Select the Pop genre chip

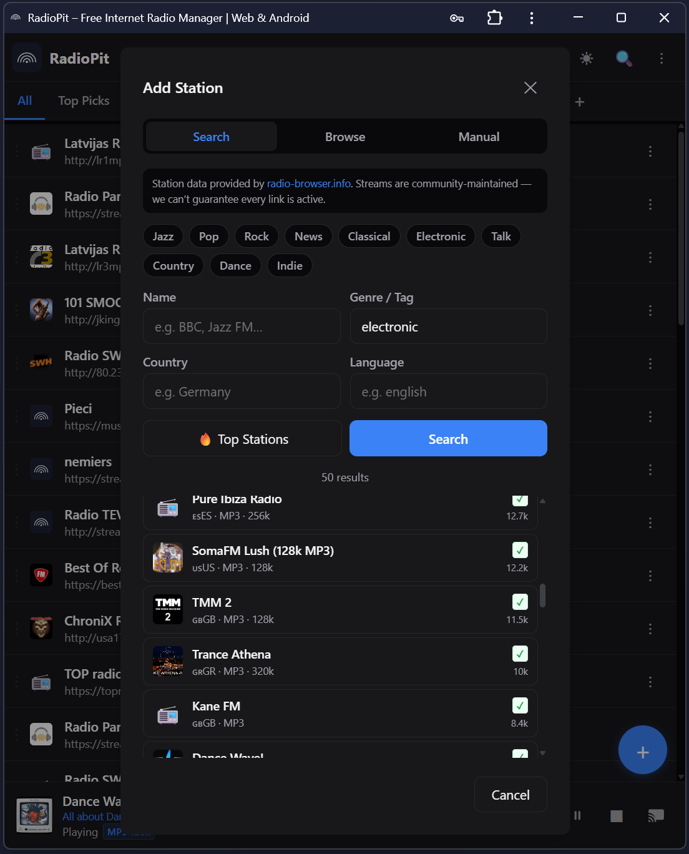pyautogui.click(x=208, y=237)
